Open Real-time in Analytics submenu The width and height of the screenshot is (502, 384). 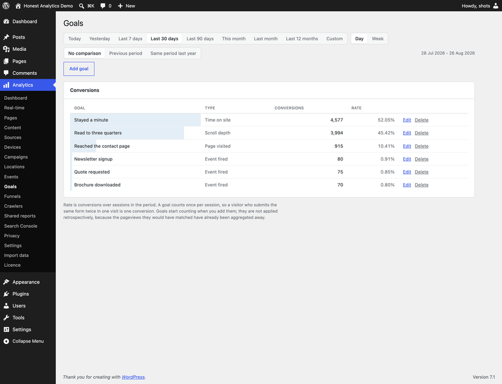point(14,108)
